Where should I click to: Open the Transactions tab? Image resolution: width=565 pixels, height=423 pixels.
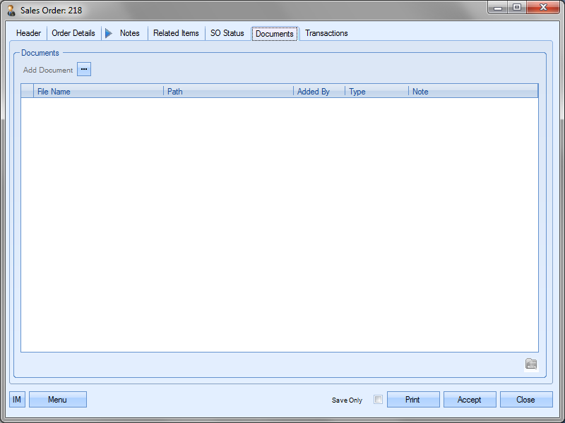[326, 33]
